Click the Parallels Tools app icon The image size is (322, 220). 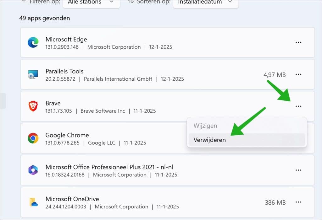33,74
